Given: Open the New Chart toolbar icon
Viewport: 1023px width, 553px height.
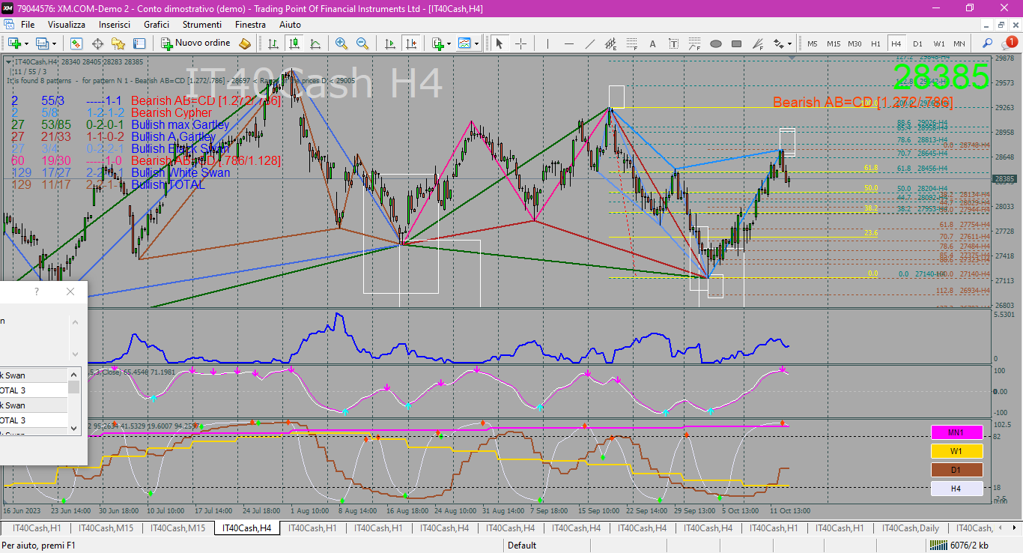Looking at the screenshot, I should 15,43.
